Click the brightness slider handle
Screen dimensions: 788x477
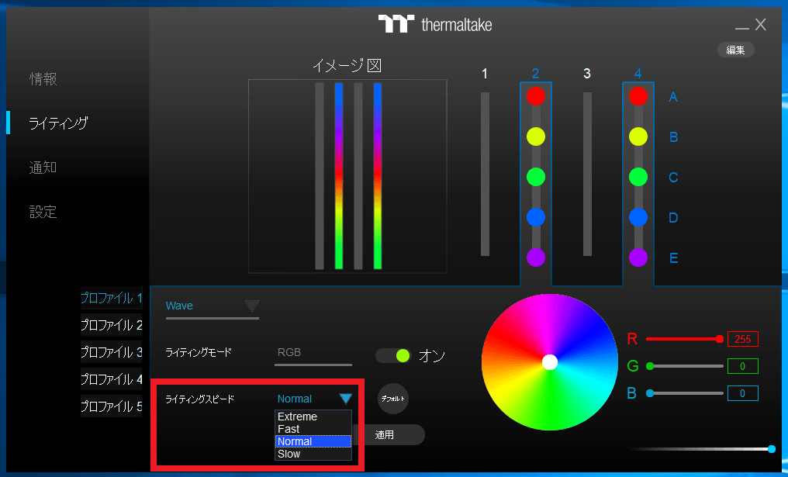(x=772, y=449)
